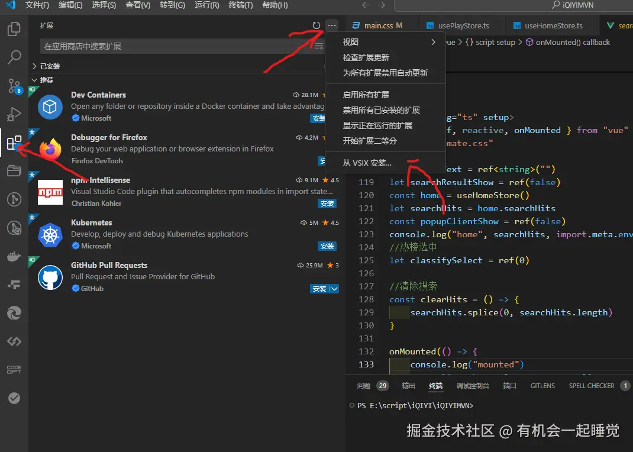Install the Dev Containers extension

coord(318,118)
